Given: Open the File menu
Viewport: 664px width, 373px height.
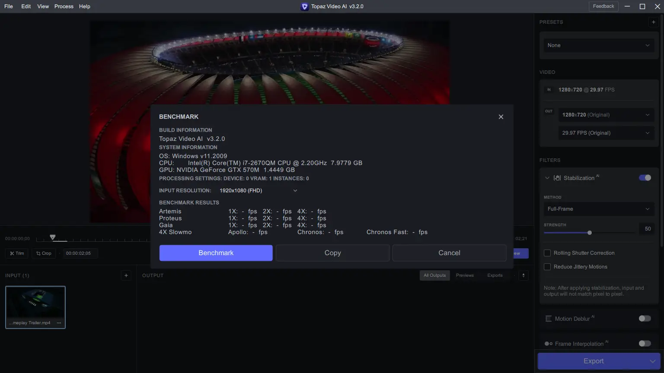Looking at the screenshot, I should pyautogui.click(x=9, y=6).
